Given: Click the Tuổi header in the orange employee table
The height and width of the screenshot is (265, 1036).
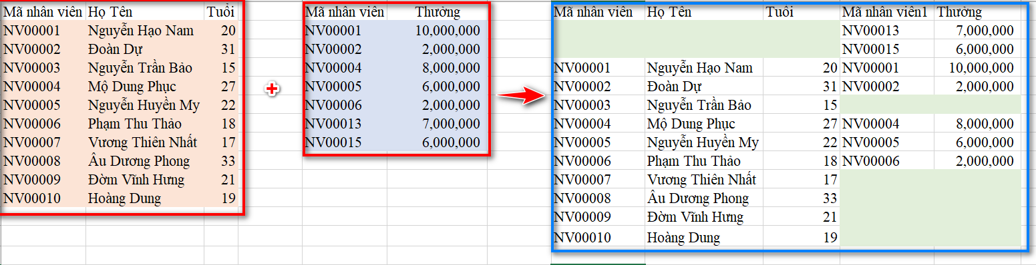Looking at the screenshot, I should point(220,12).
